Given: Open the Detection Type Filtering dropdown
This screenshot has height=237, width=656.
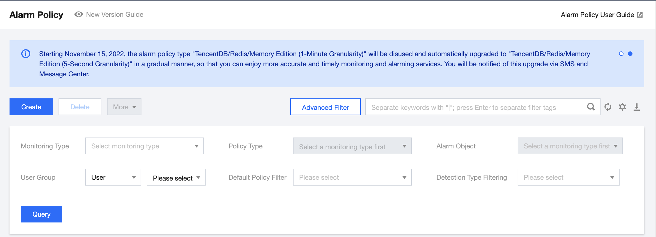Looking at the screenshot, I should 568,177.
